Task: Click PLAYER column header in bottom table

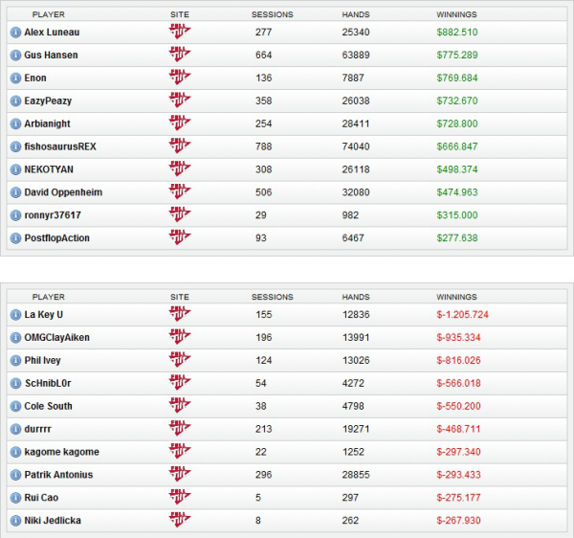Action: (x=48, y=297)
